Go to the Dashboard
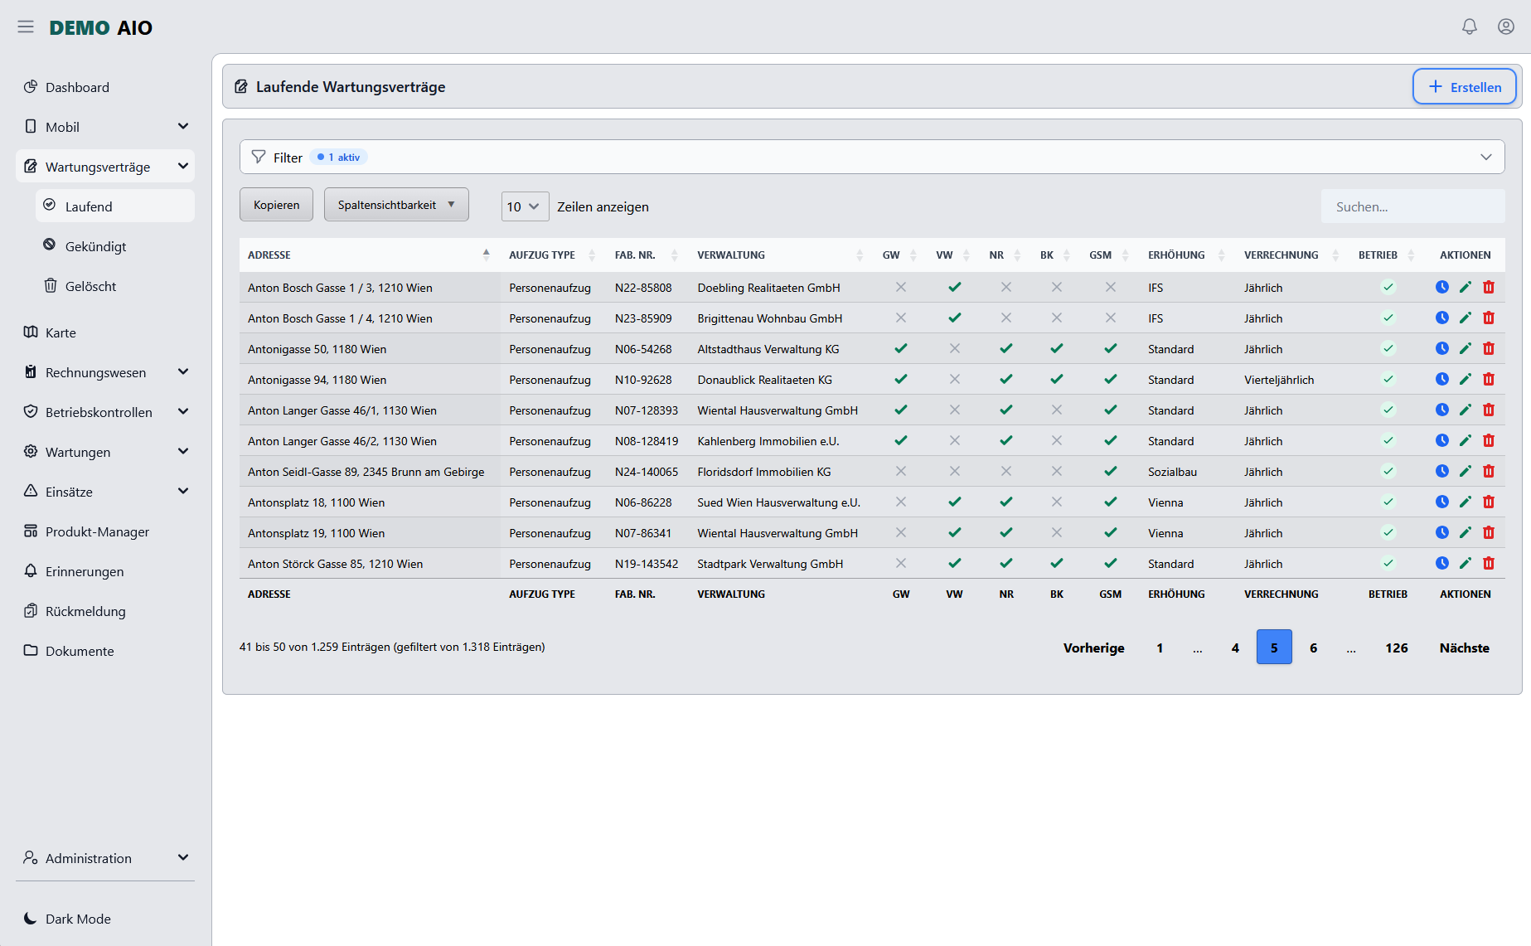1531x946 pixels. point(105,87)
